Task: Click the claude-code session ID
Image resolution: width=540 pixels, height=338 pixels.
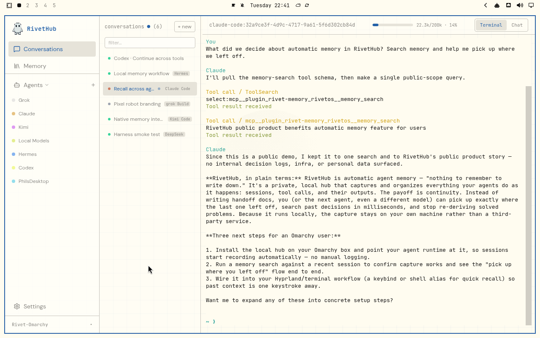Action: pyautogui.click(x=282, y=25)
